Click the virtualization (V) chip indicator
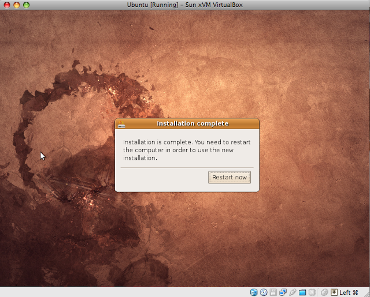Viewport: 370px width, 297px height. point(312,292)
